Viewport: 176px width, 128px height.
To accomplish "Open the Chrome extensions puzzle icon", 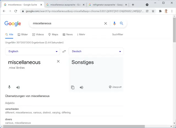I will click(160, 11).
